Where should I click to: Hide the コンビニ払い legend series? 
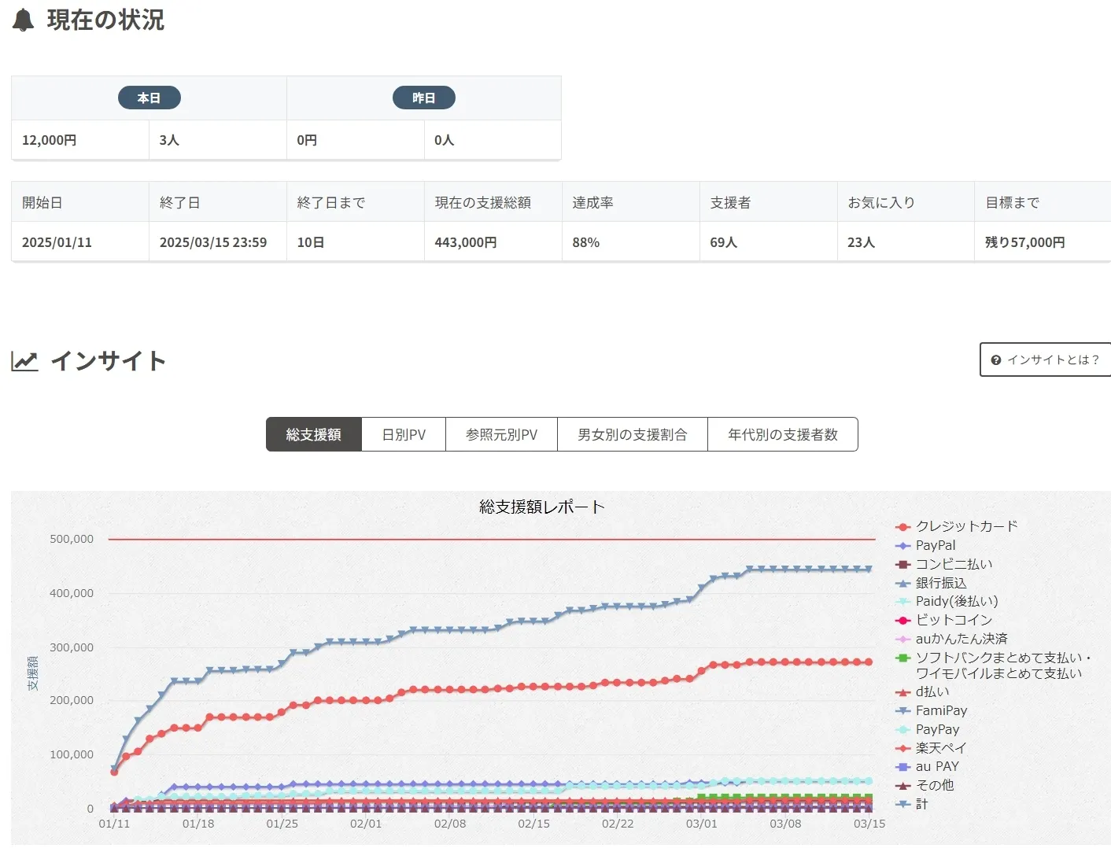coord(953,564)
